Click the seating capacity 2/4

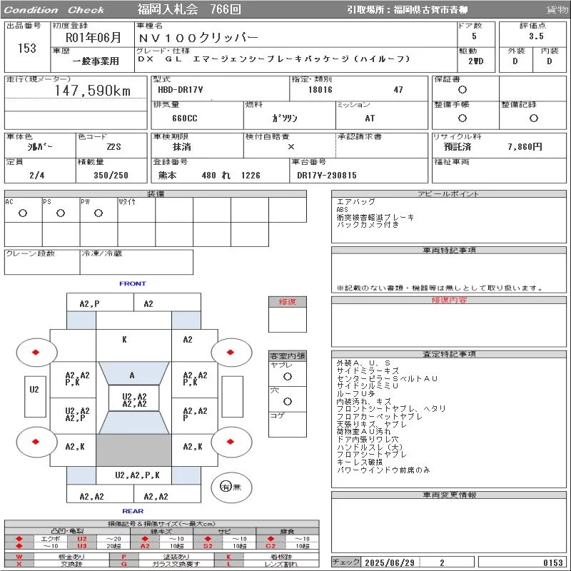click(37, 175)
